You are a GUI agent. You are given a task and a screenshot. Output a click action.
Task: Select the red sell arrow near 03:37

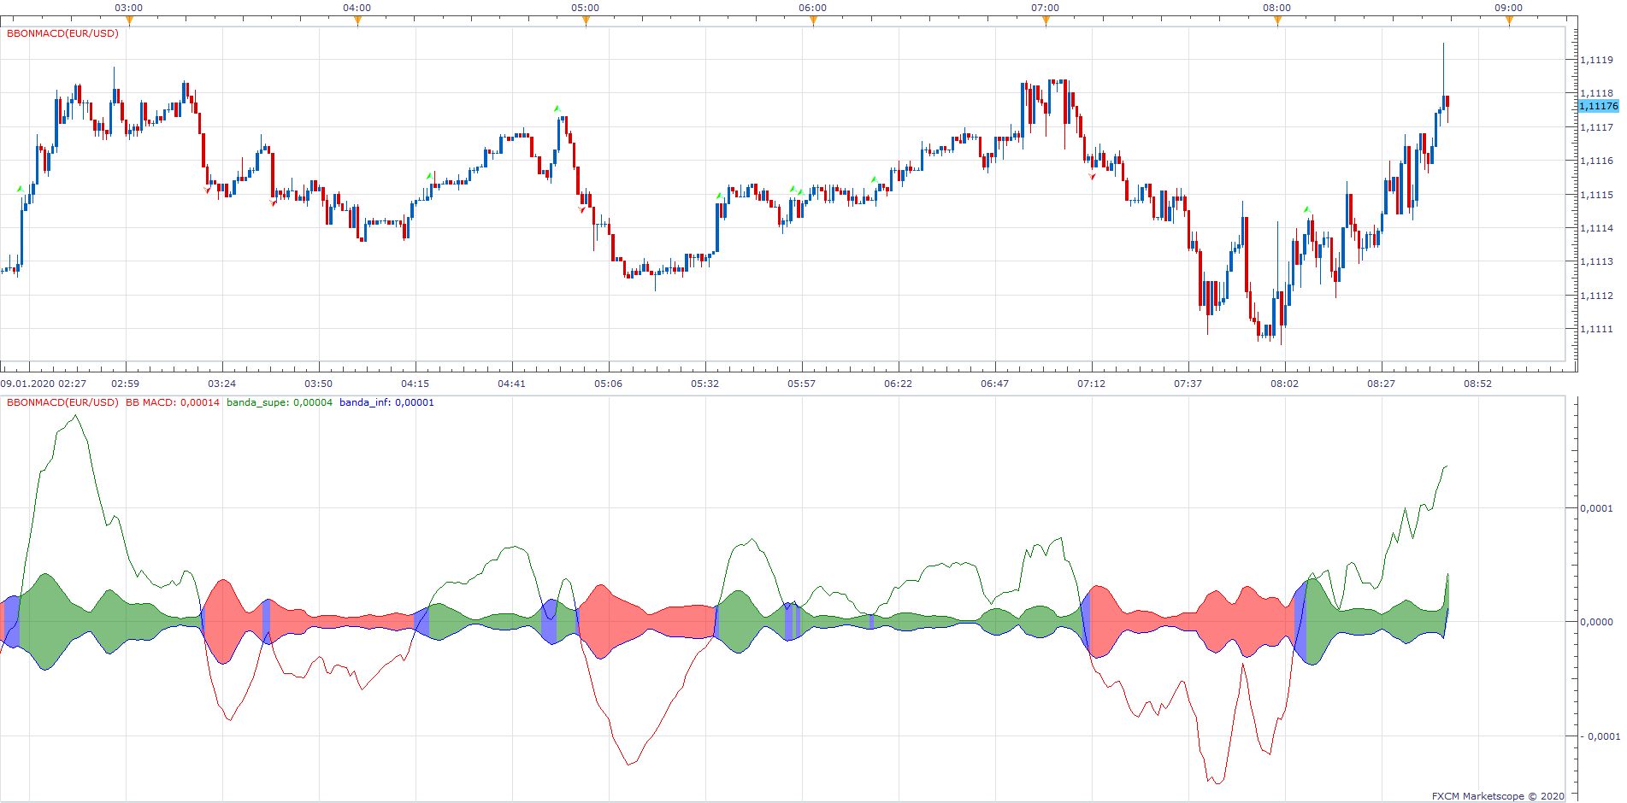coord(274,202)
